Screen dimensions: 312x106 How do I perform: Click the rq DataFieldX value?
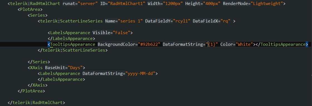pos(225,21)
